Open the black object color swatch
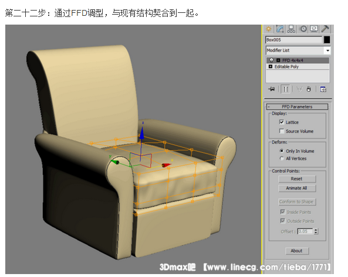 (327, 40)
